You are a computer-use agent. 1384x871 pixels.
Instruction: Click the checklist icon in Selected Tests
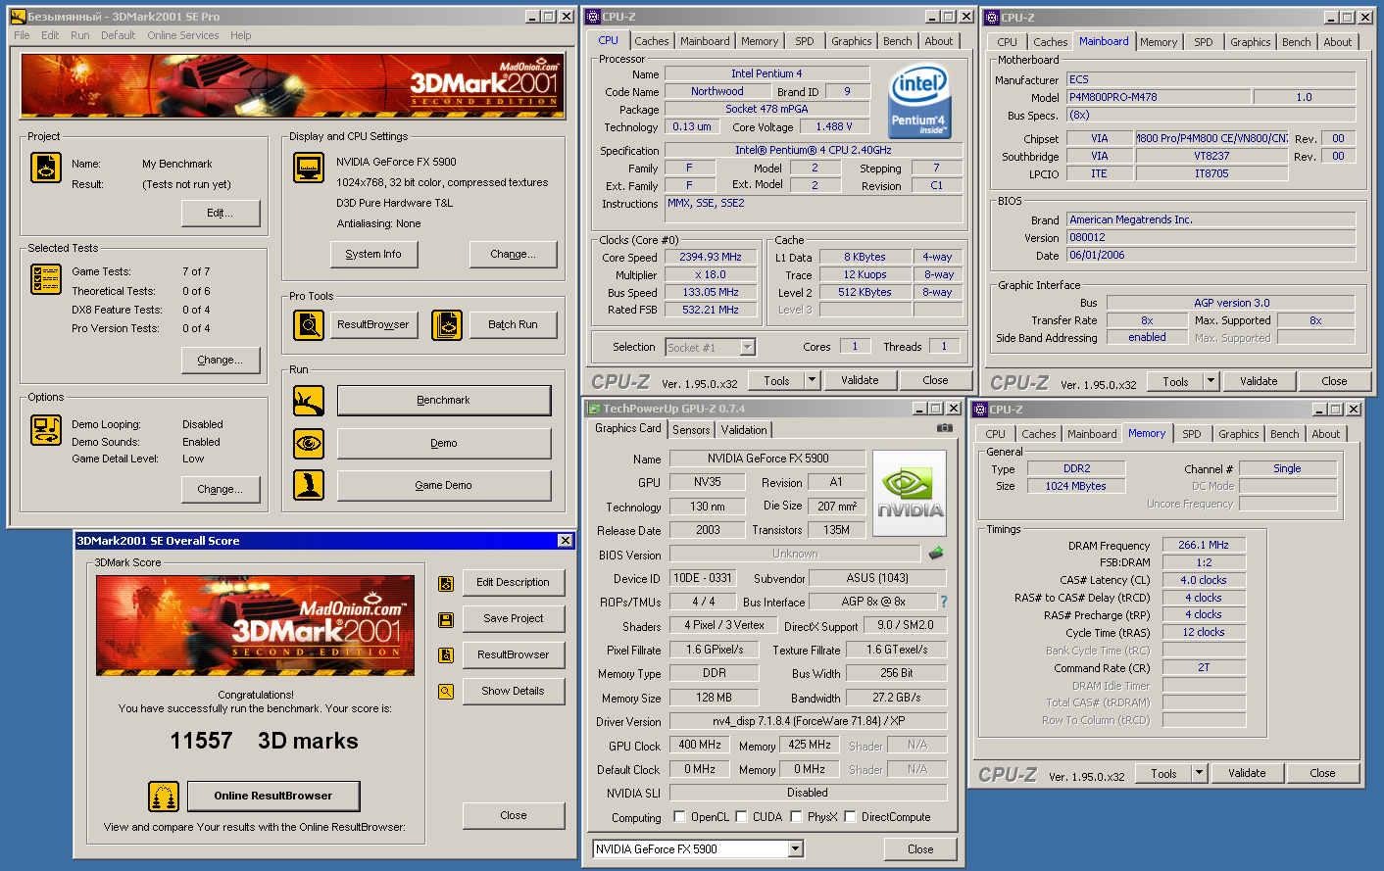tap(46, 279)
